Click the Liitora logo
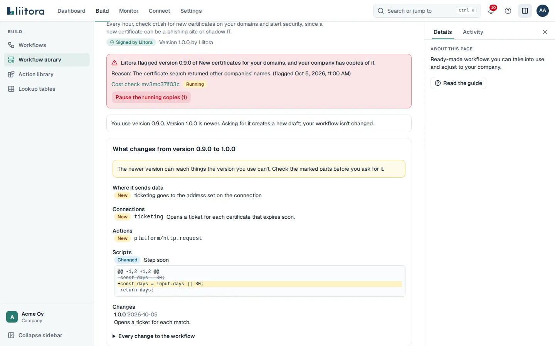 tap(25, 11)
